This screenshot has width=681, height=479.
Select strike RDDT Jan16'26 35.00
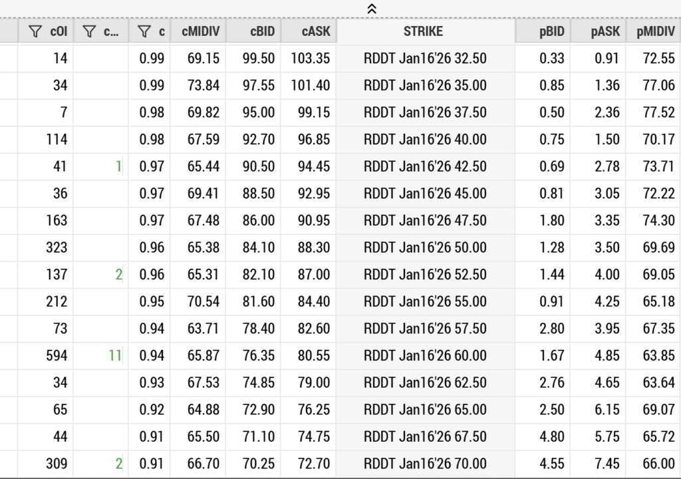coord(425,85)
